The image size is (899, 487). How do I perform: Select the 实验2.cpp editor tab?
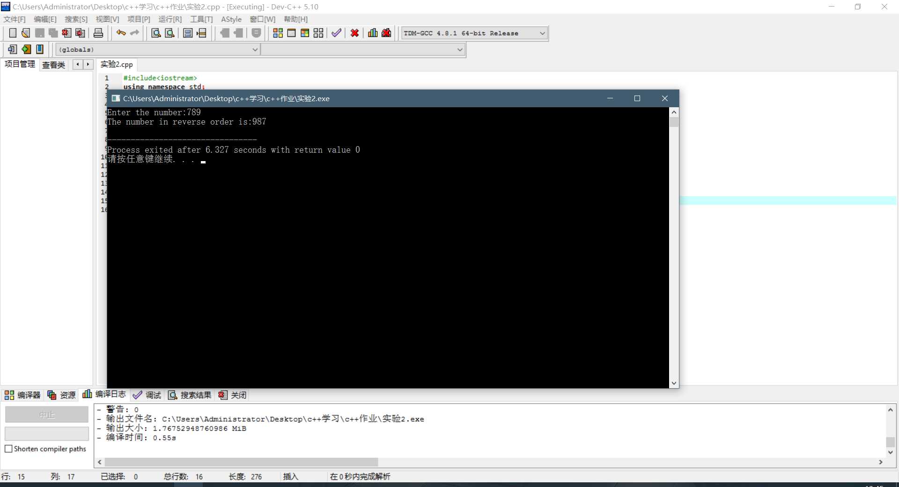pos(117,64)
